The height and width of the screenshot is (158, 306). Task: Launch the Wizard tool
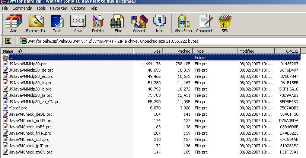[139, 23]
